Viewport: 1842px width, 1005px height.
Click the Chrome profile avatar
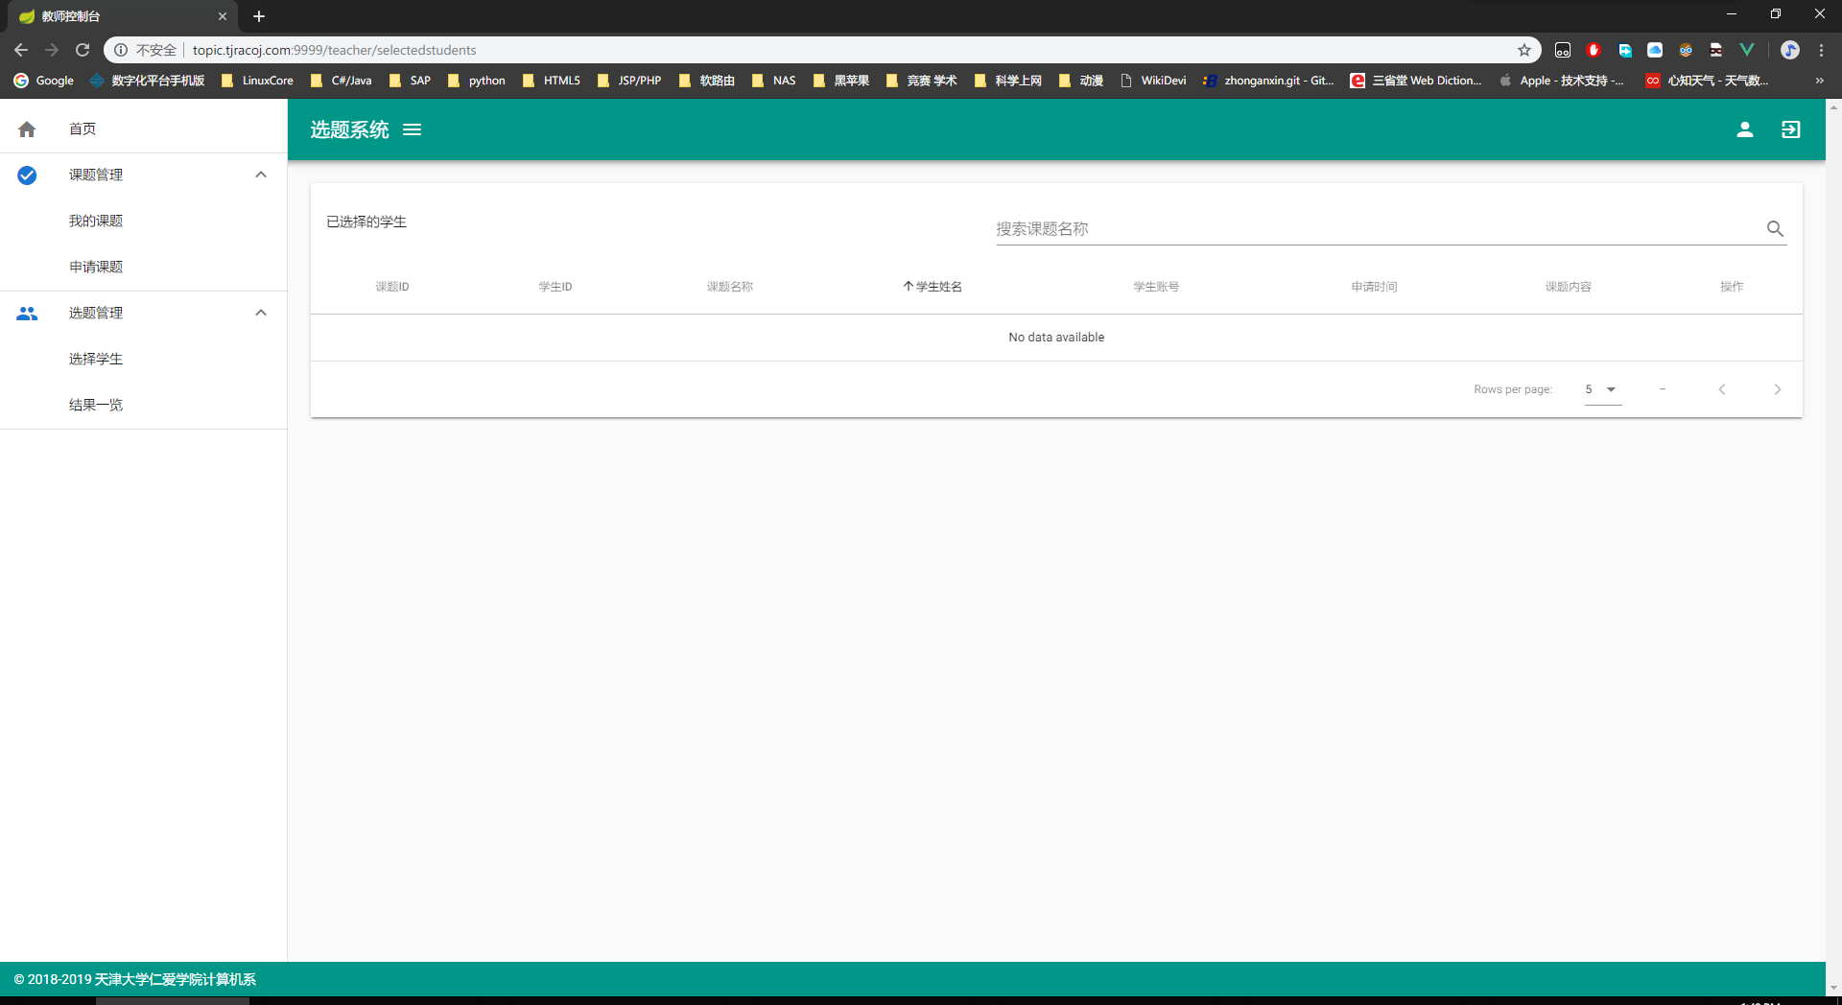click(x=1790, y=50)
